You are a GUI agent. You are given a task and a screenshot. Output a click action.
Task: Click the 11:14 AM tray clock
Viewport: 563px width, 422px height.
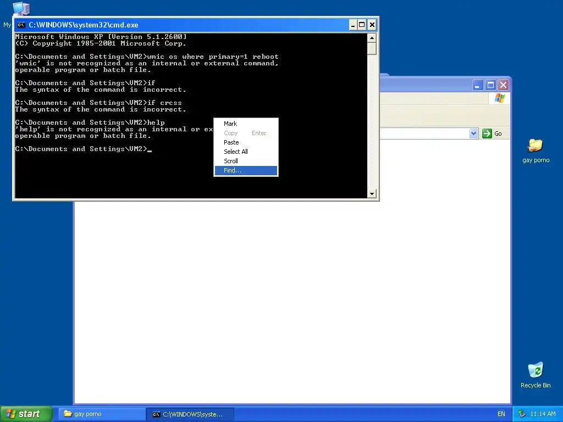tap(543, 414)
